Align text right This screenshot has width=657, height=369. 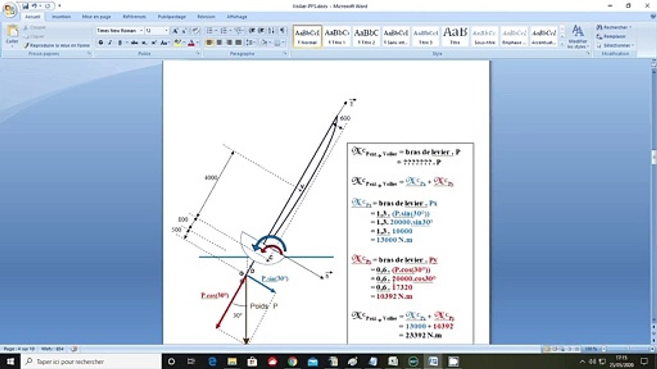(x=228, y=43)
